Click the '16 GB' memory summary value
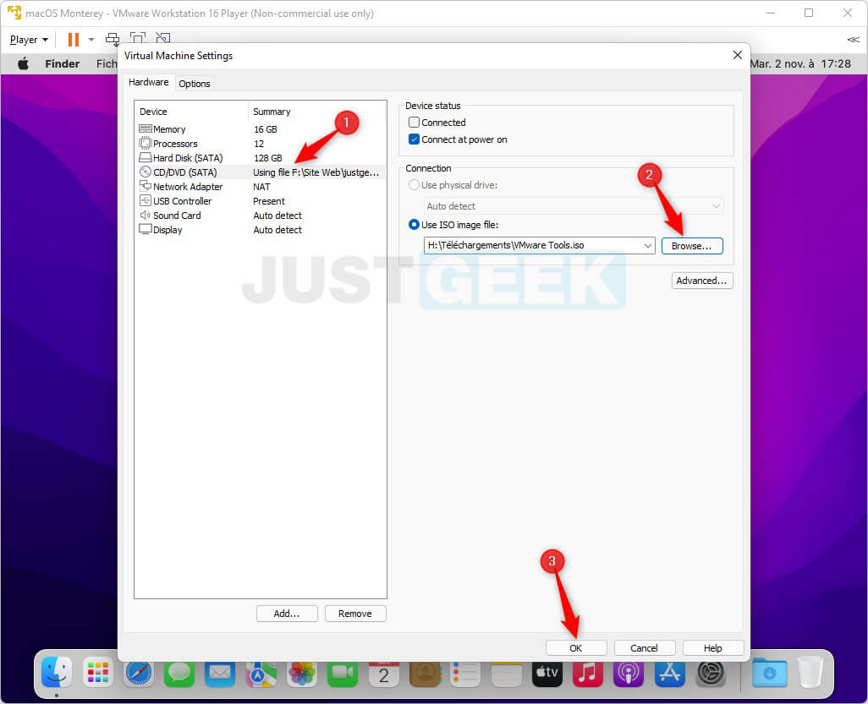The width and height of the screenshot is (868, 704). [265, 128]
